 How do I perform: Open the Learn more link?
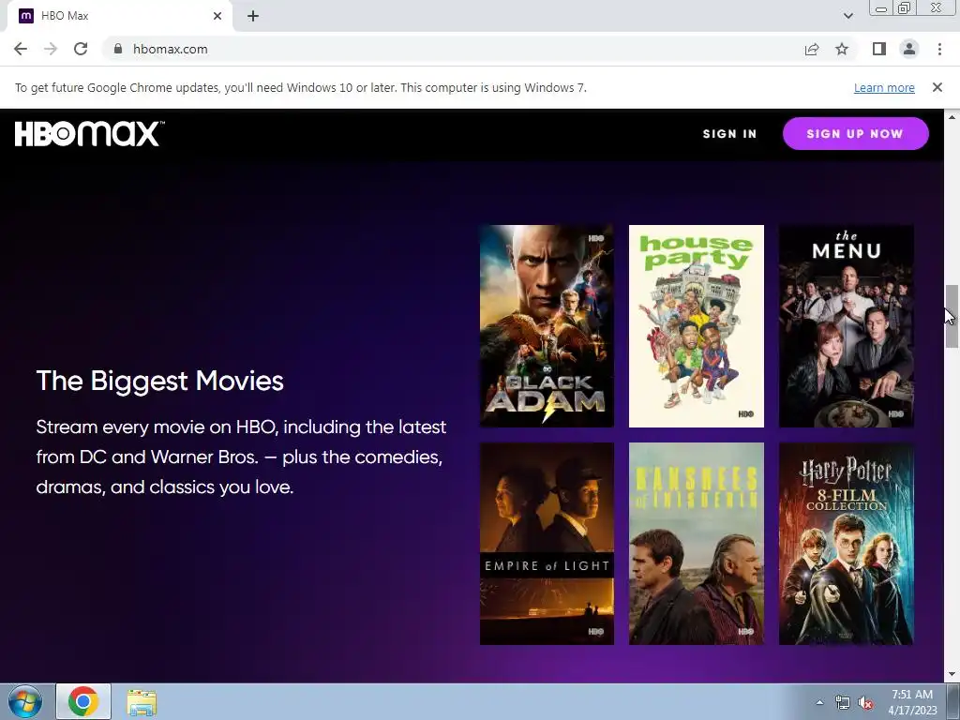[x=884, y=87]
